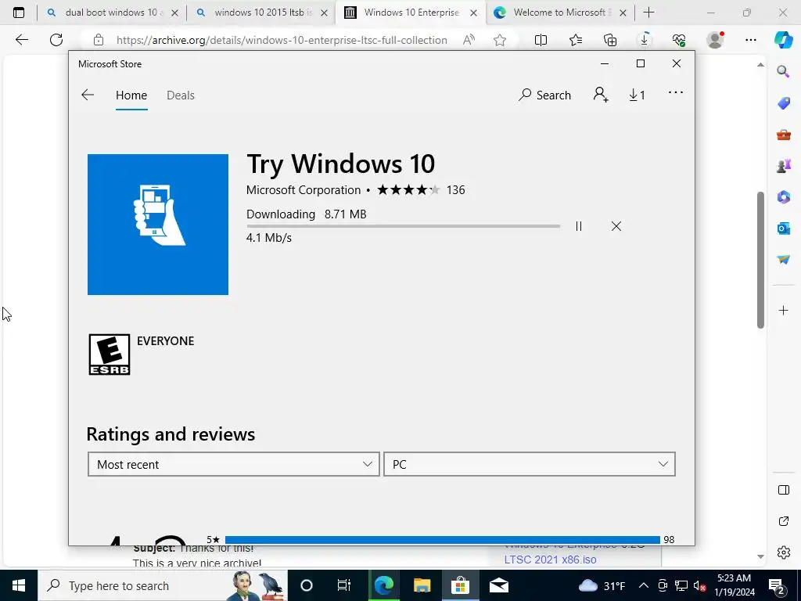Image resolution: width=801 pixels, height=601 pixels.
Task: Cancel the Try Windows 10 download
Action: tap(616, 226)
